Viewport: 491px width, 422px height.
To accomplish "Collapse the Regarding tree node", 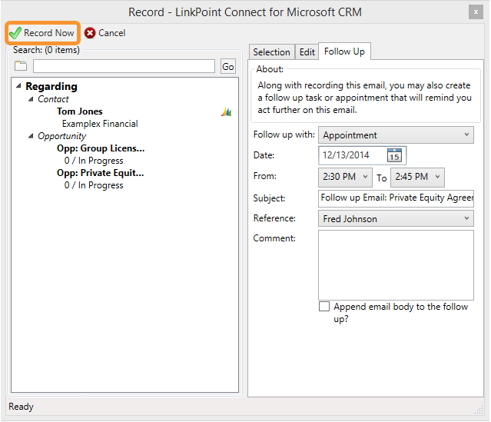I will tap(18, 86).
